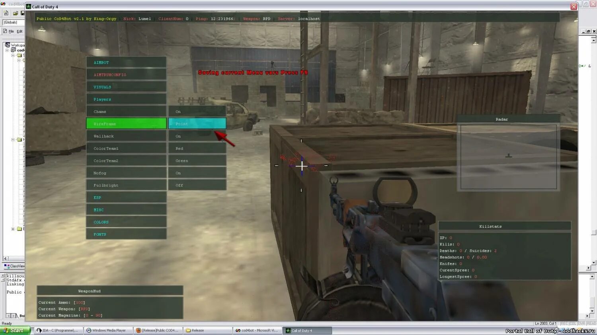Open the COLORS menu category

pyautogui.click(x=126, y=222)
